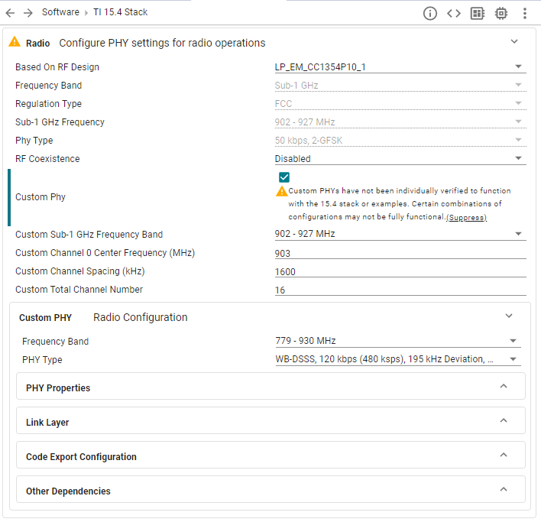Expand the PHY Properties section

[x=270, y=387]
